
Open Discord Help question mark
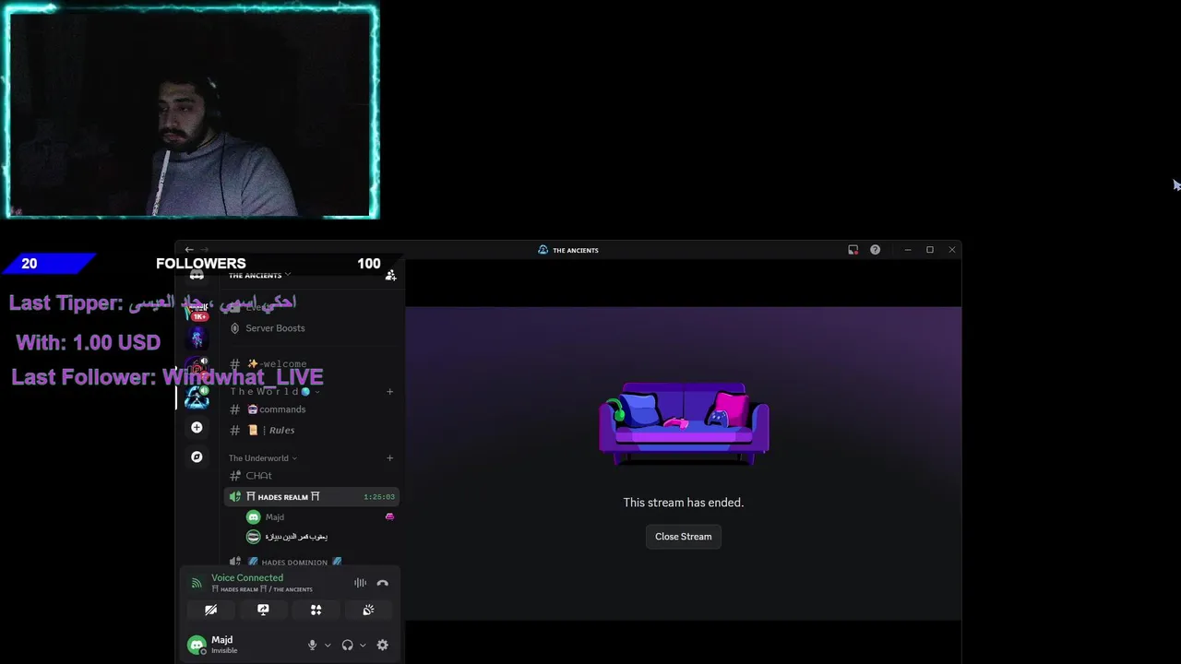875,250
